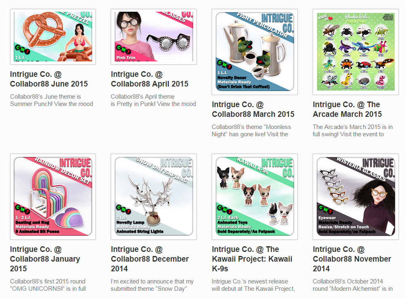Open the pink trim glasses thumbnail

coord(154,36)
